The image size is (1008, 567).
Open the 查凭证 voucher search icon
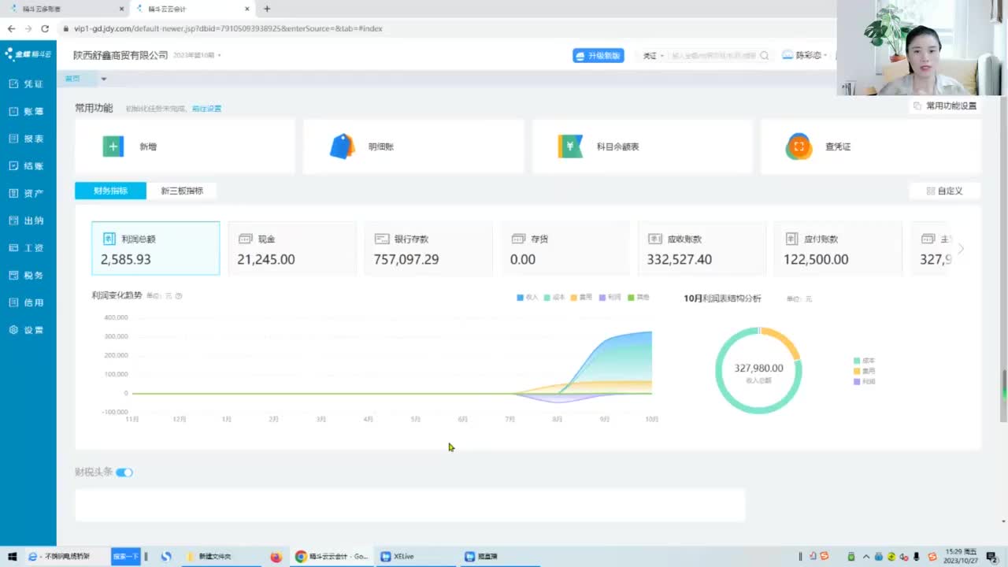pyautogui.click(x=799, y=146)
